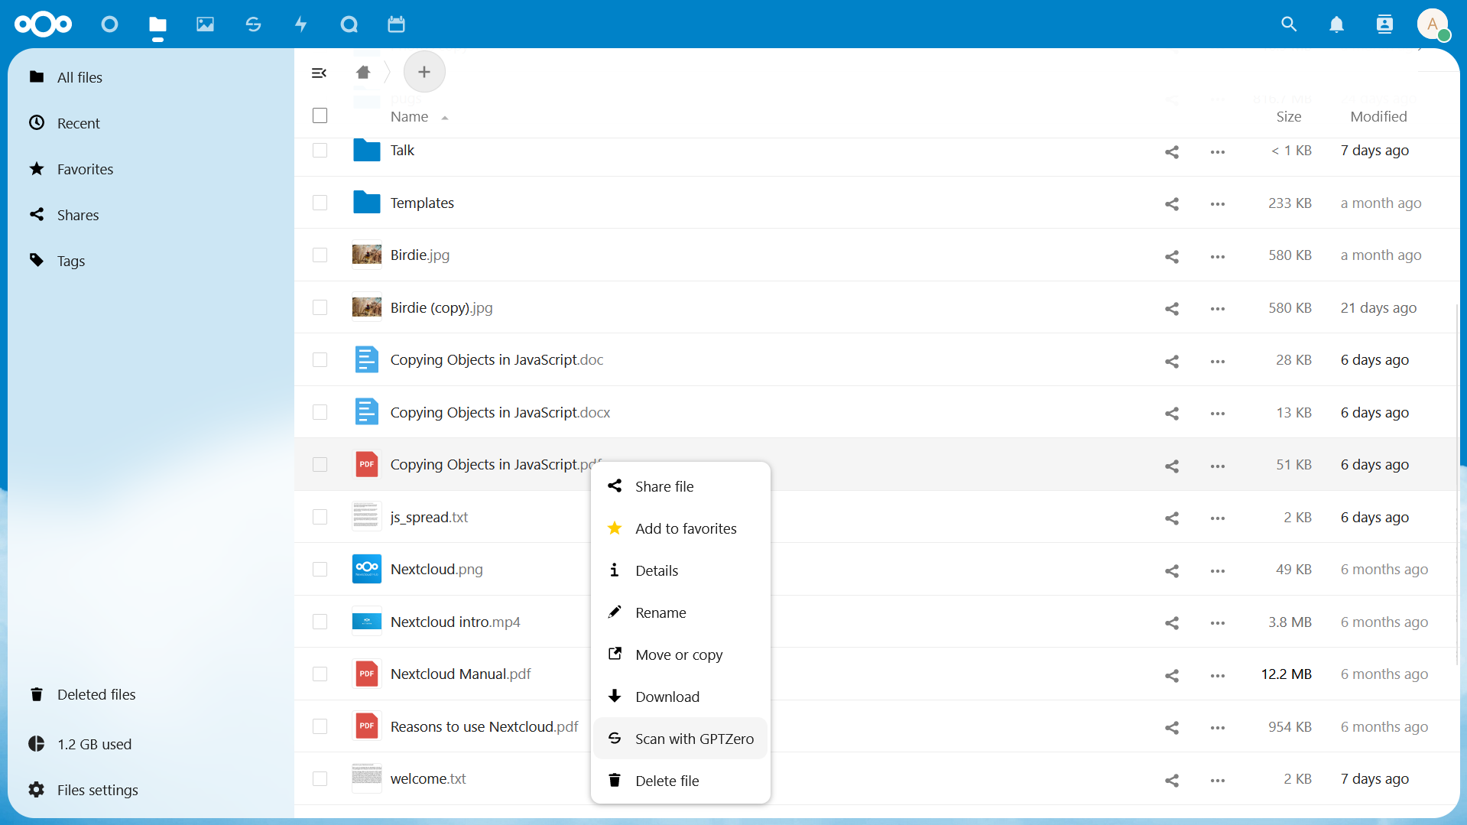Open Deleted files in sidebar
The height and width of the screenshot is (825, 1467).
coord(151,694)
